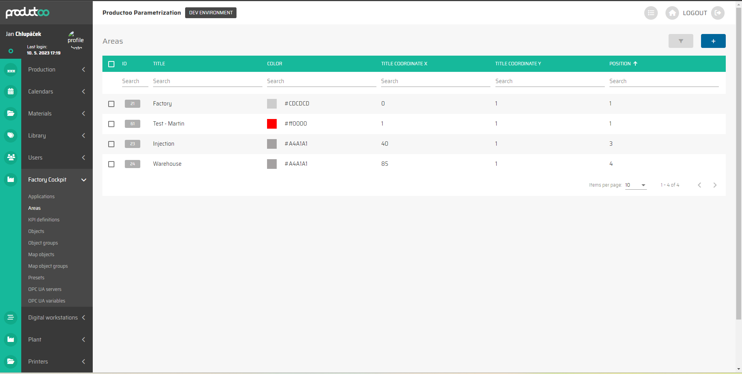
Task: Tick the checkbox for Injection row
Action: tap(111, 144)
